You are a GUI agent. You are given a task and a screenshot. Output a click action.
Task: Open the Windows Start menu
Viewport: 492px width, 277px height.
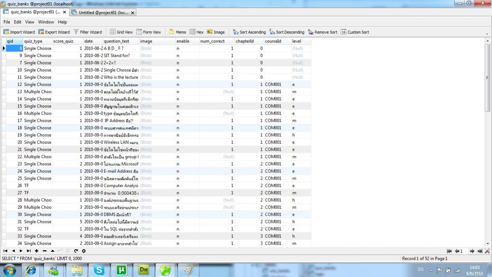point(10,270)
